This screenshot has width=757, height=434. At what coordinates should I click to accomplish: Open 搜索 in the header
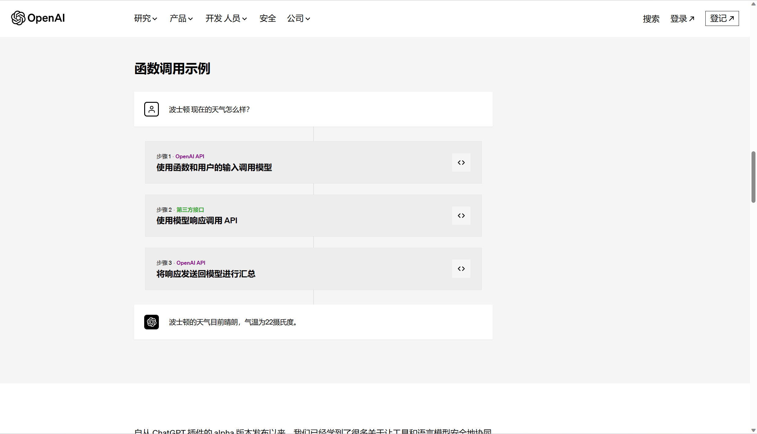pos(651,19)
